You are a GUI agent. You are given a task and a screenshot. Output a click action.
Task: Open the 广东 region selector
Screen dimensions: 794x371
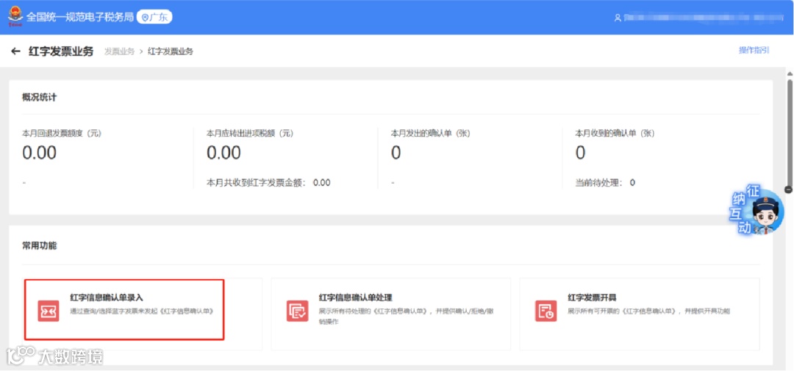click(x=154, y=17)
